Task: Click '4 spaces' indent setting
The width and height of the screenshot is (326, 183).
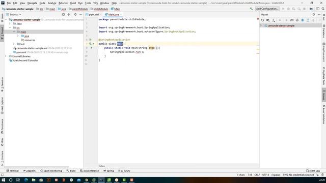Action: [276, 175]
